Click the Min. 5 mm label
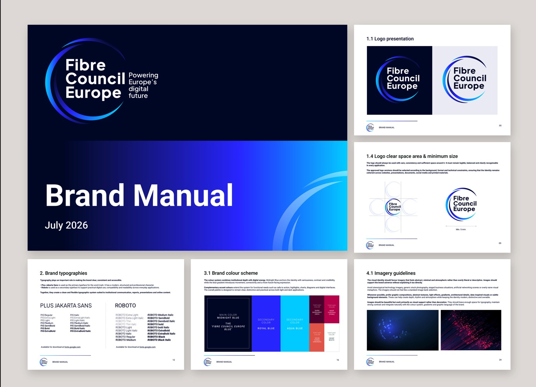This screenshot has height=387, width=536. [461, 230]
